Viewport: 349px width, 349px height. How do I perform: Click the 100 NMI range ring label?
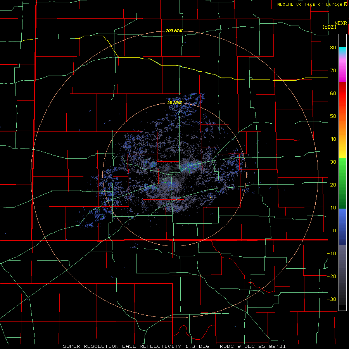pos(174,31)
